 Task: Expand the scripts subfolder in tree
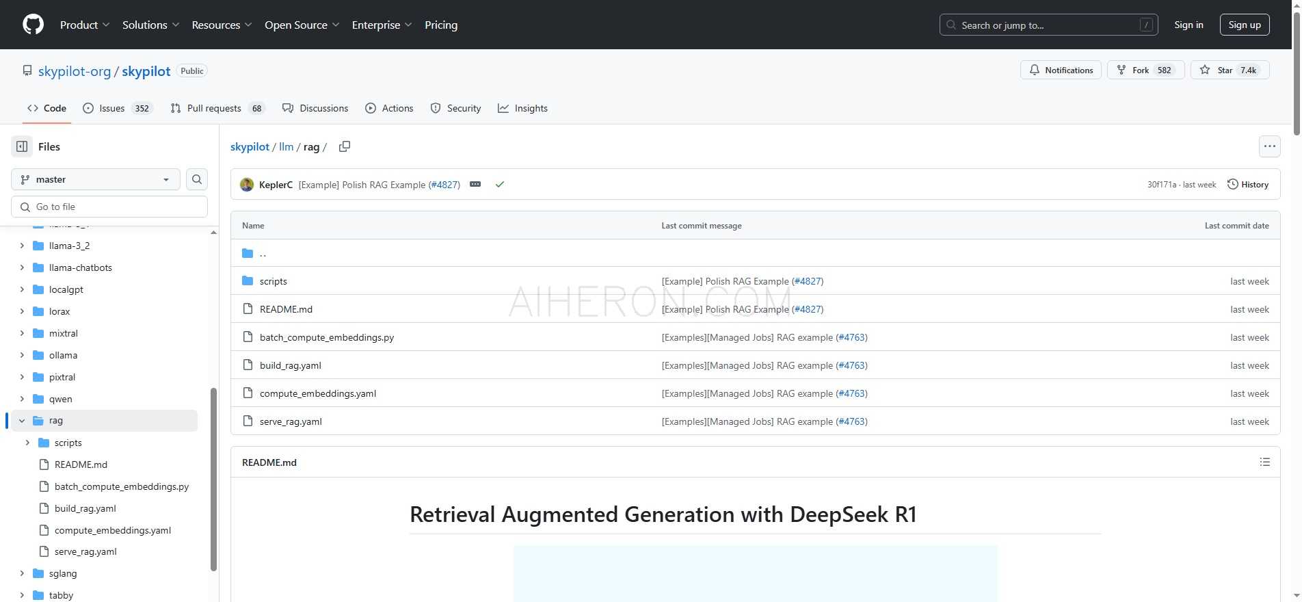click(x=27, y=443)
